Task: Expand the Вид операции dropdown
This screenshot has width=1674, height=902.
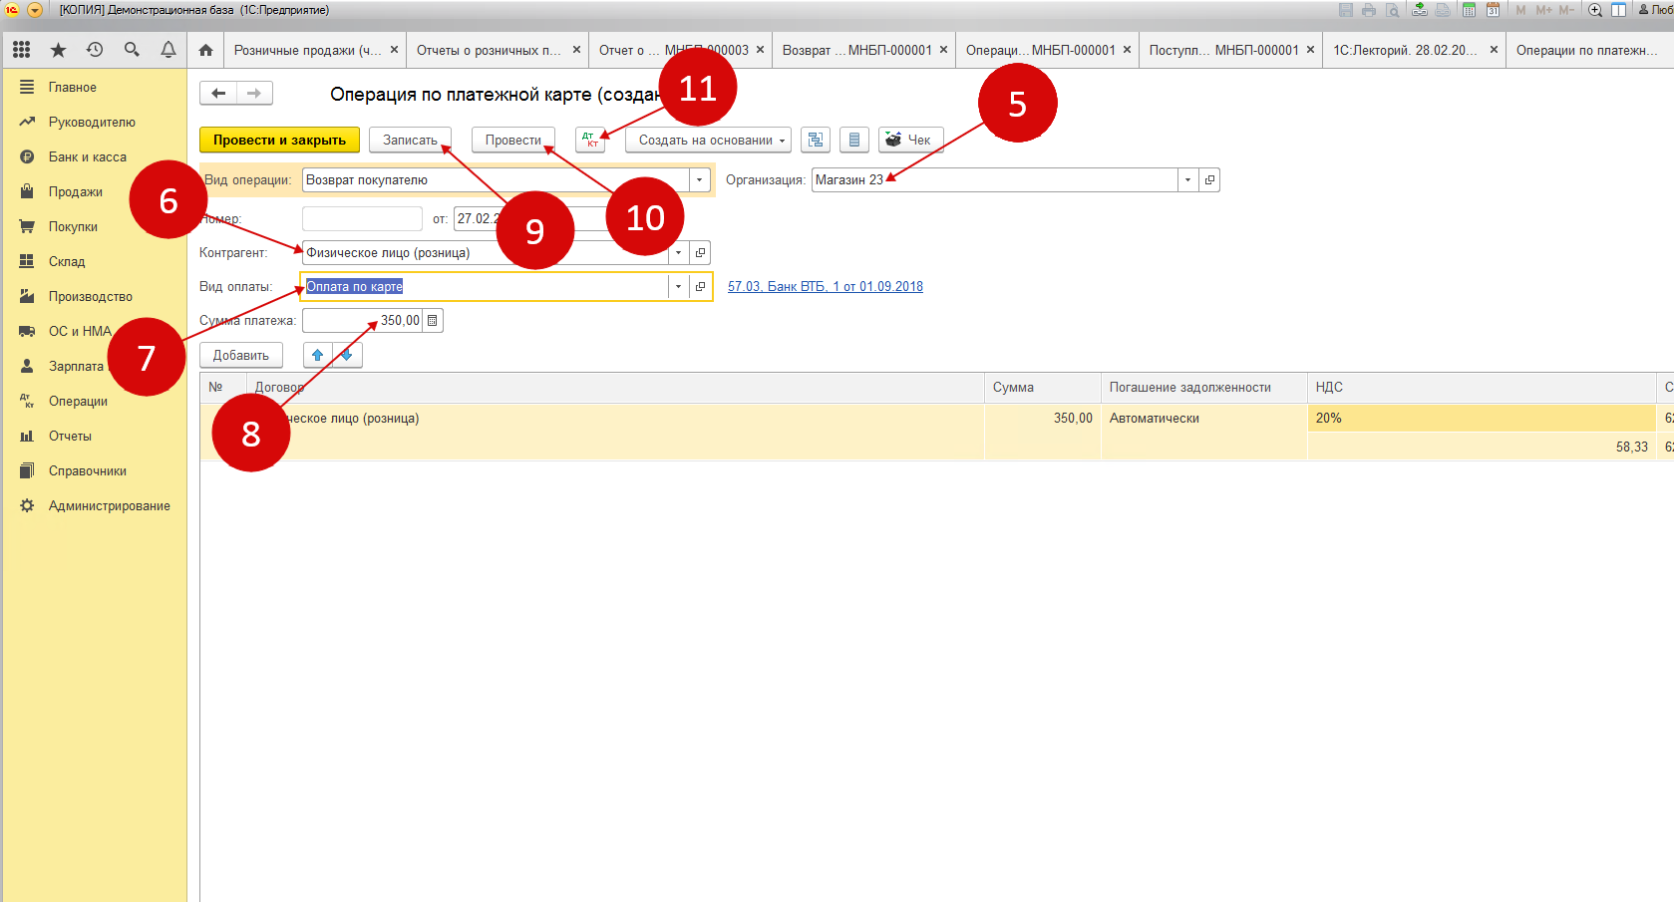Action: 700,180
